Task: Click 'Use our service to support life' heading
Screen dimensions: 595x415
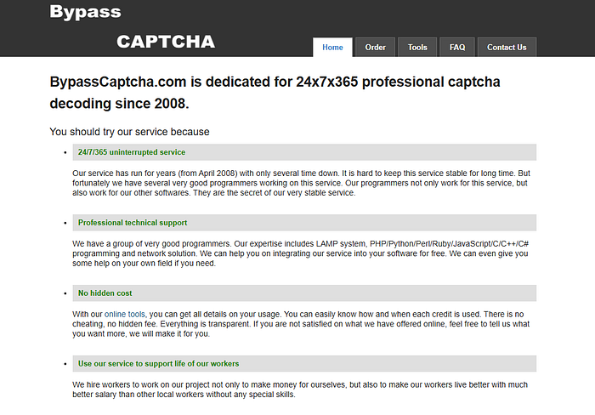Action: 304,364
